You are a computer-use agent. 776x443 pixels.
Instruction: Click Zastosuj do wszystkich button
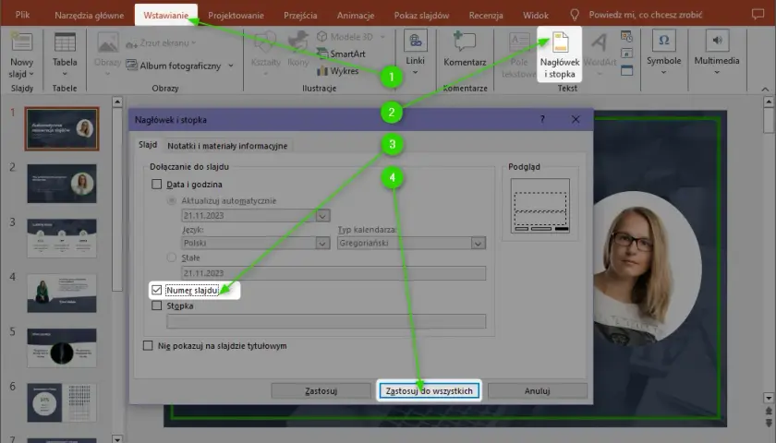point(429,390)
